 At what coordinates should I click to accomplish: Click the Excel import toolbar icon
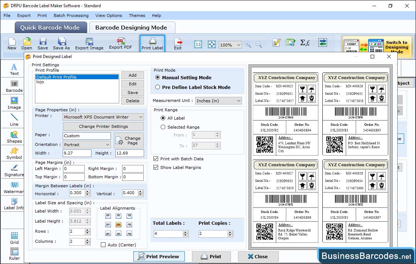(x=290, y=42)
